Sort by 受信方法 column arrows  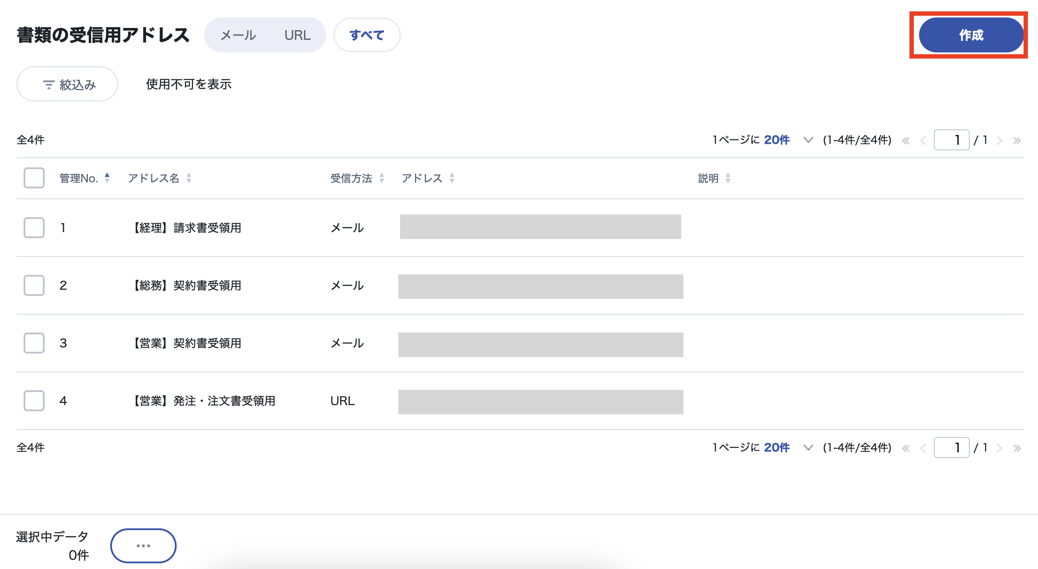[382, 178]
